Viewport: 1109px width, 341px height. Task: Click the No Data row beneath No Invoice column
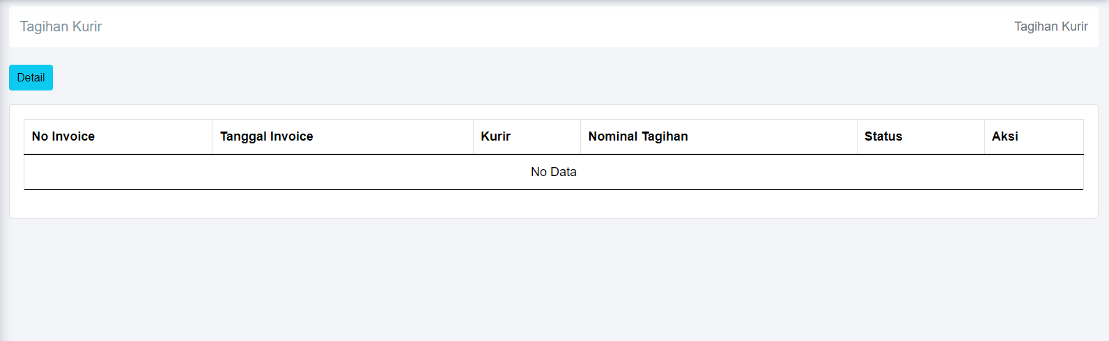[118, 172]
